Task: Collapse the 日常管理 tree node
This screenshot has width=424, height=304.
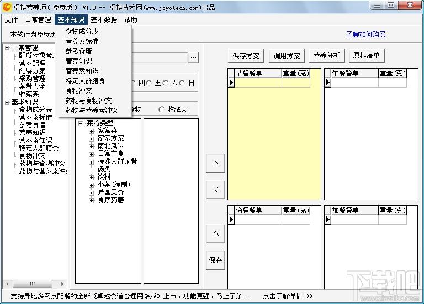Action: coord(7,48)
